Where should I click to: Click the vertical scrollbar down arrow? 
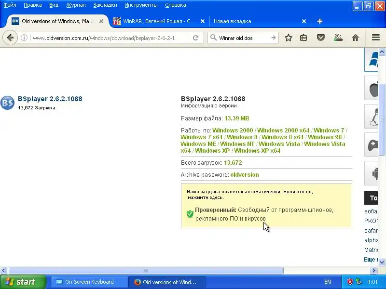382,262
